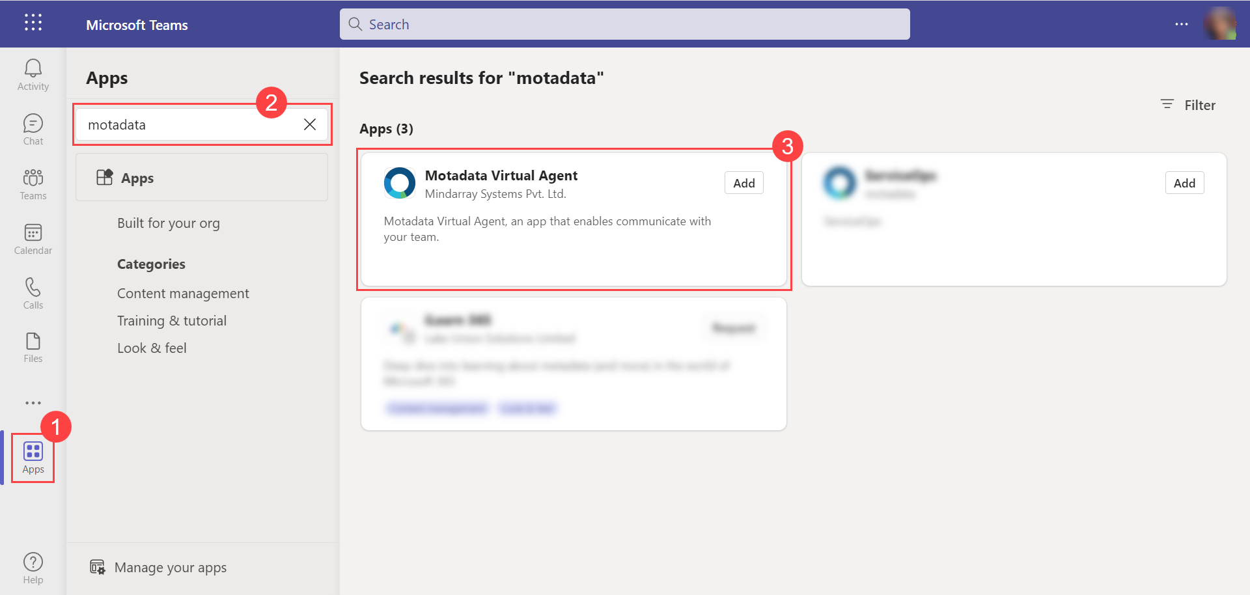
Task: Select the Content management category
Action: click(183, 293)
